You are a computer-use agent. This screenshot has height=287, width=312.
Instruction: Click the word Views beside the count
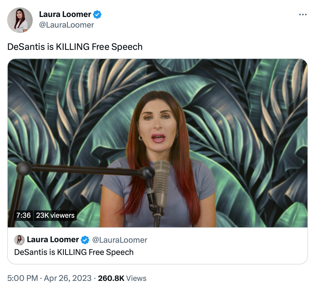pyautogui.click(x=136, y=278)
